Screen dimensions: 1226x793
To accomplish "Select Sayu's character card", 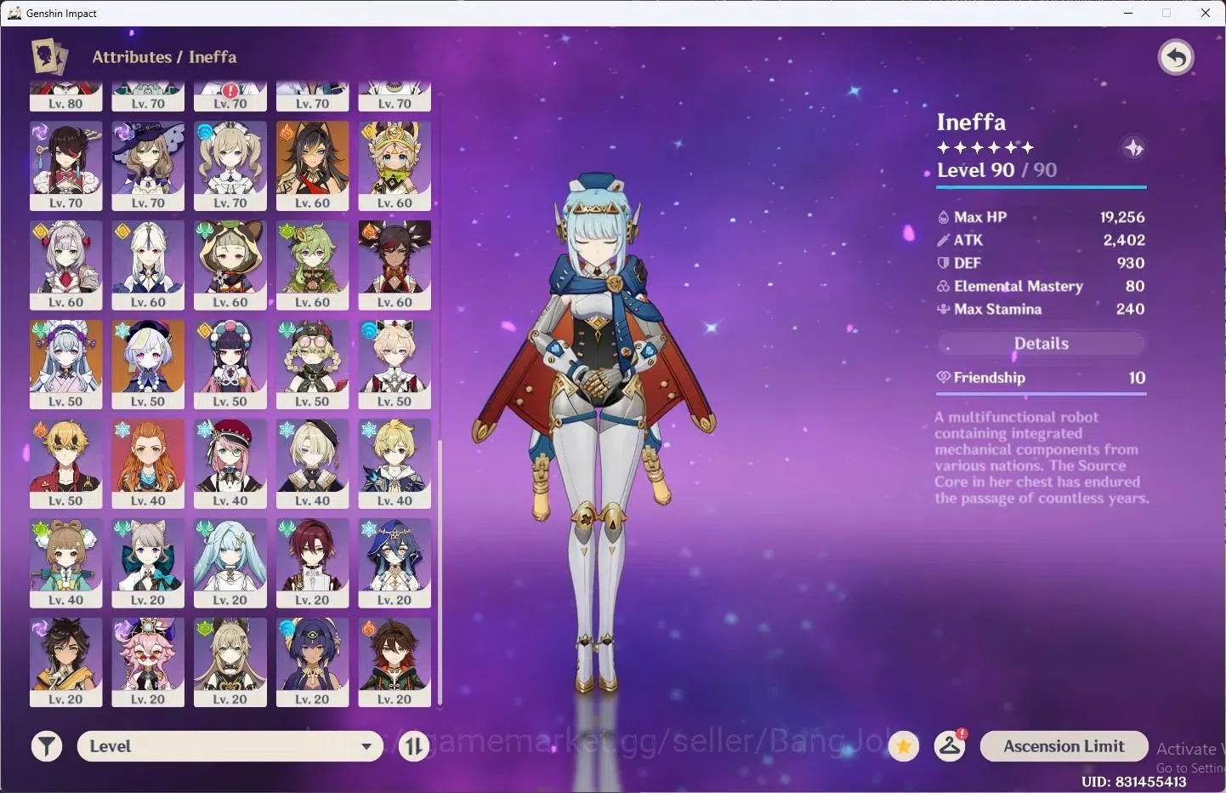I will (x=230, y=265).
